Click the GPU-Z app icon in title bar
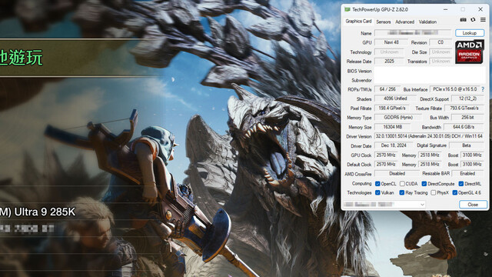The image size is (492, 277). pos(347,9)
